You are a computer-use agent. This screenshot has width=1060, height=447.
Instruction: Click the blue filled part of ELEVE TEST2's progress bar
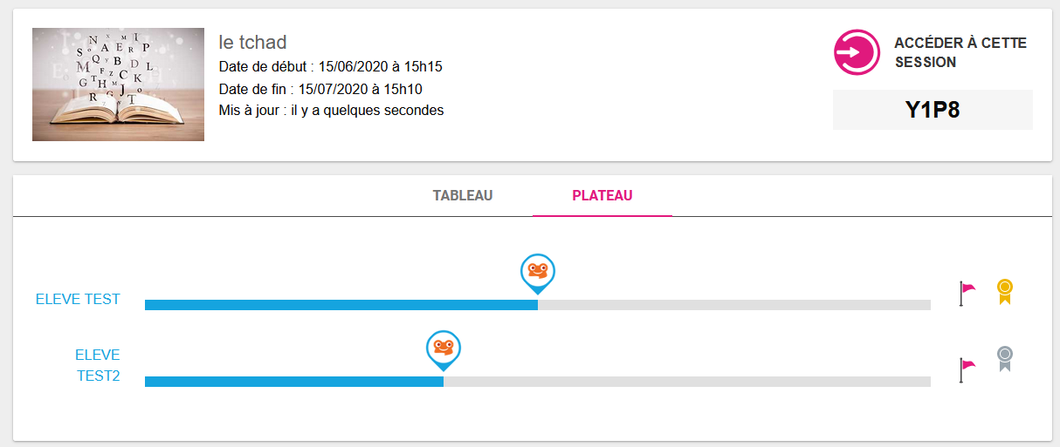(293, 382)
